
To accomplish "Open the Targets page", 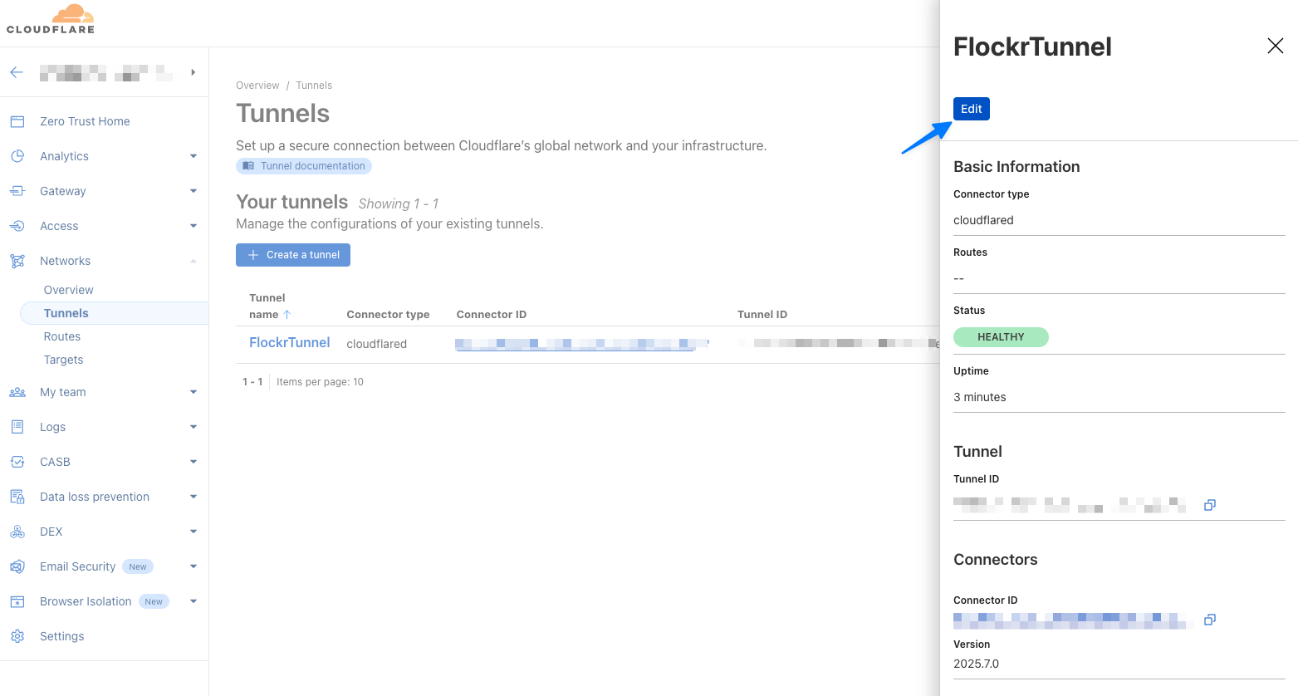I will (x=63, y=360).
